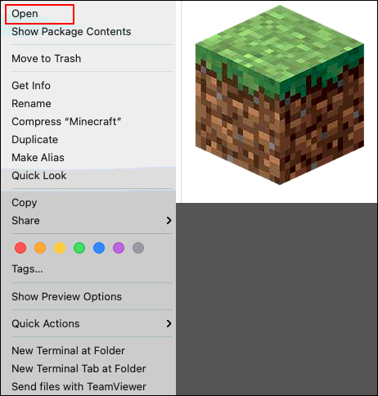The image size is (378, 396).
Task: Choose Open from the context menu
Action: [x=25, y=14]
